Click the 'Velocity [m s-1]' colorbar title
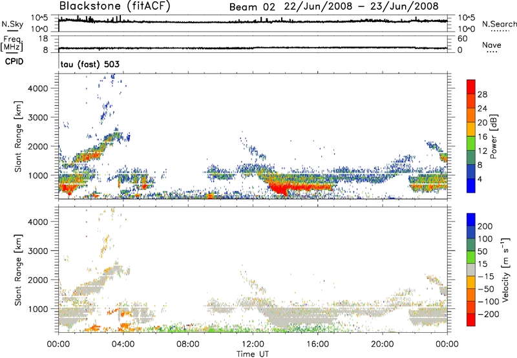This screenshot has width=517, height=358. point(505,269)
